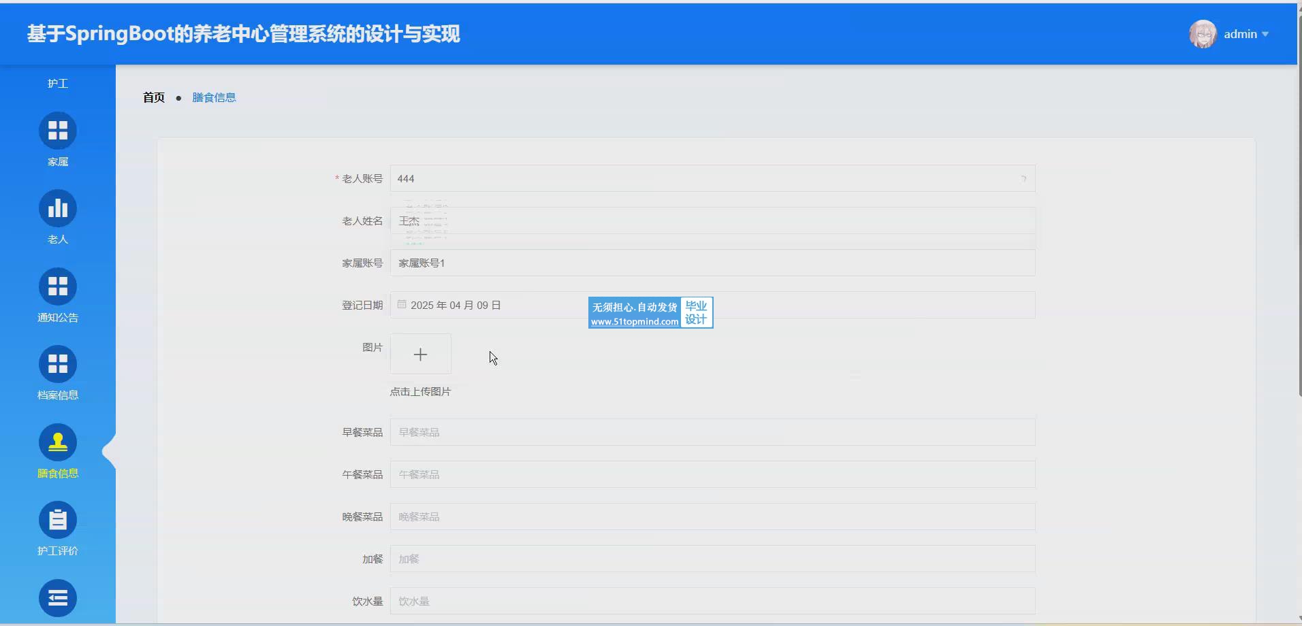Go to 首页 in the breadcrumb

(x=154, y=97)
